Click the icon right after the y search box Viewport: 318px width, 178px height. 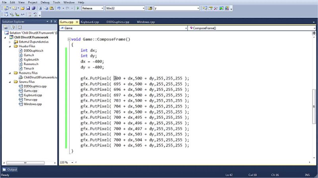point(205,8)
